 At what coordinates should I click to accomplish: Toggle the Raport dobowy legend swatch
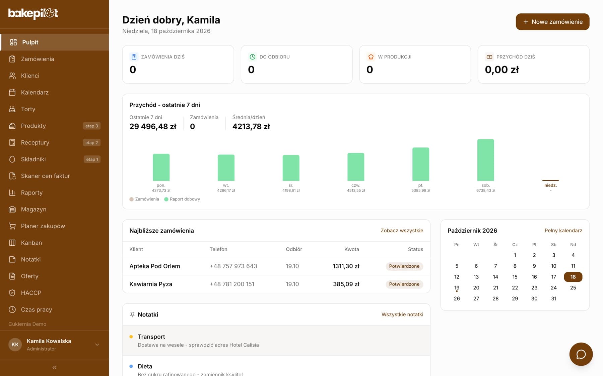point(166,199)
